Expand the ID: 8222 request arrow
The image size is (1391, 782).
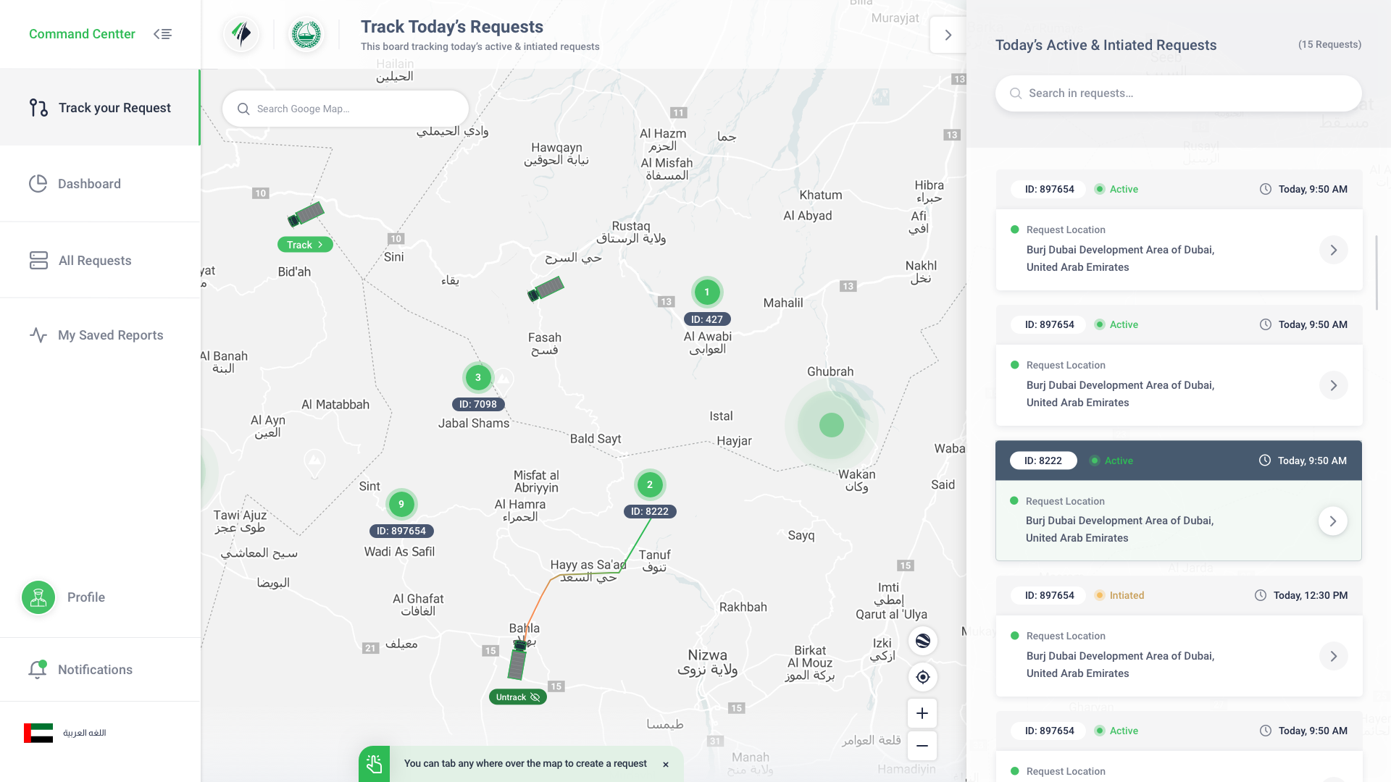click(1333, 521)
